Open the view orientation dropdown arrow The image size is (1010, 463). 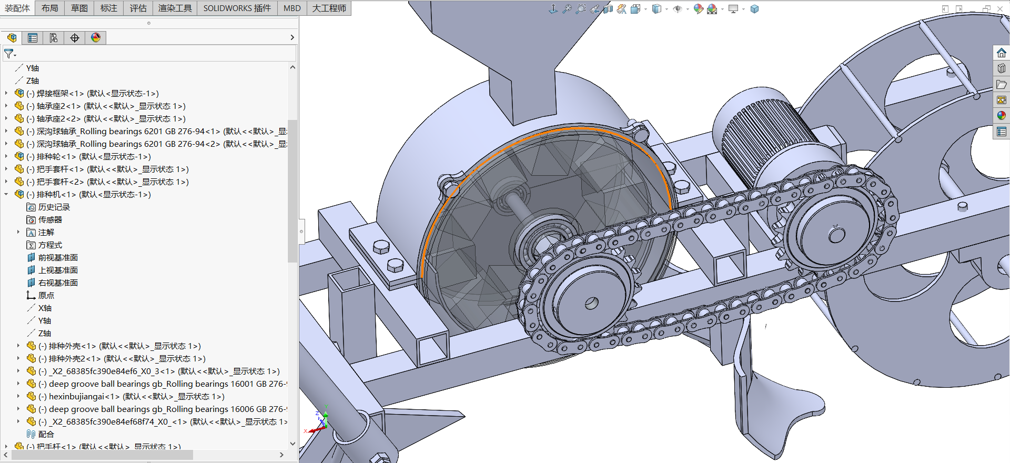[x=645, y=9]
